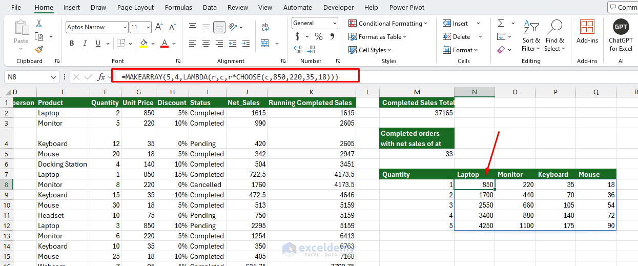
Task: Click the Center alignment icon
Action: click(x=206, y=44)
